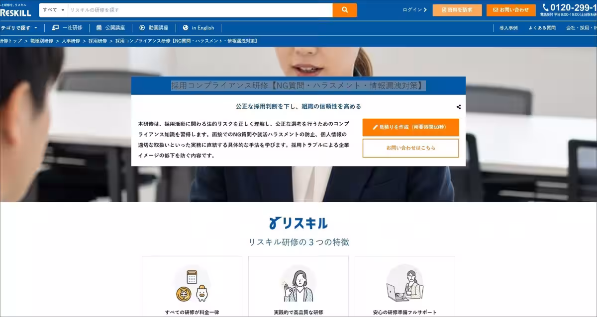Click the woman with laptop illustration
Image resolution: width=597 pixels, height=317 pixels.
(404, 284)
